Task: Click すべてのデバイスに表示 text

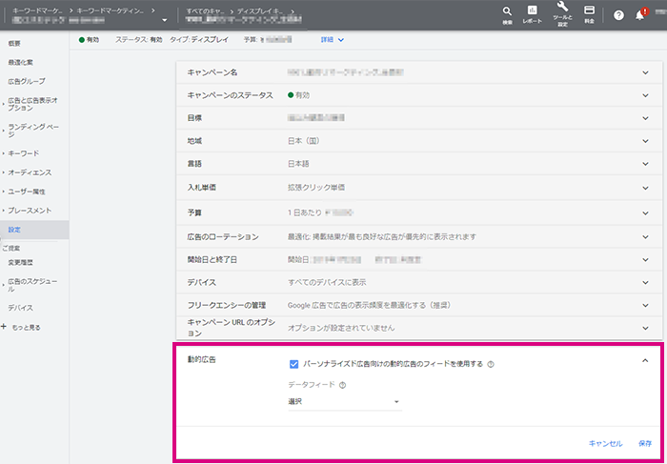Action: [x=327, y=282]
